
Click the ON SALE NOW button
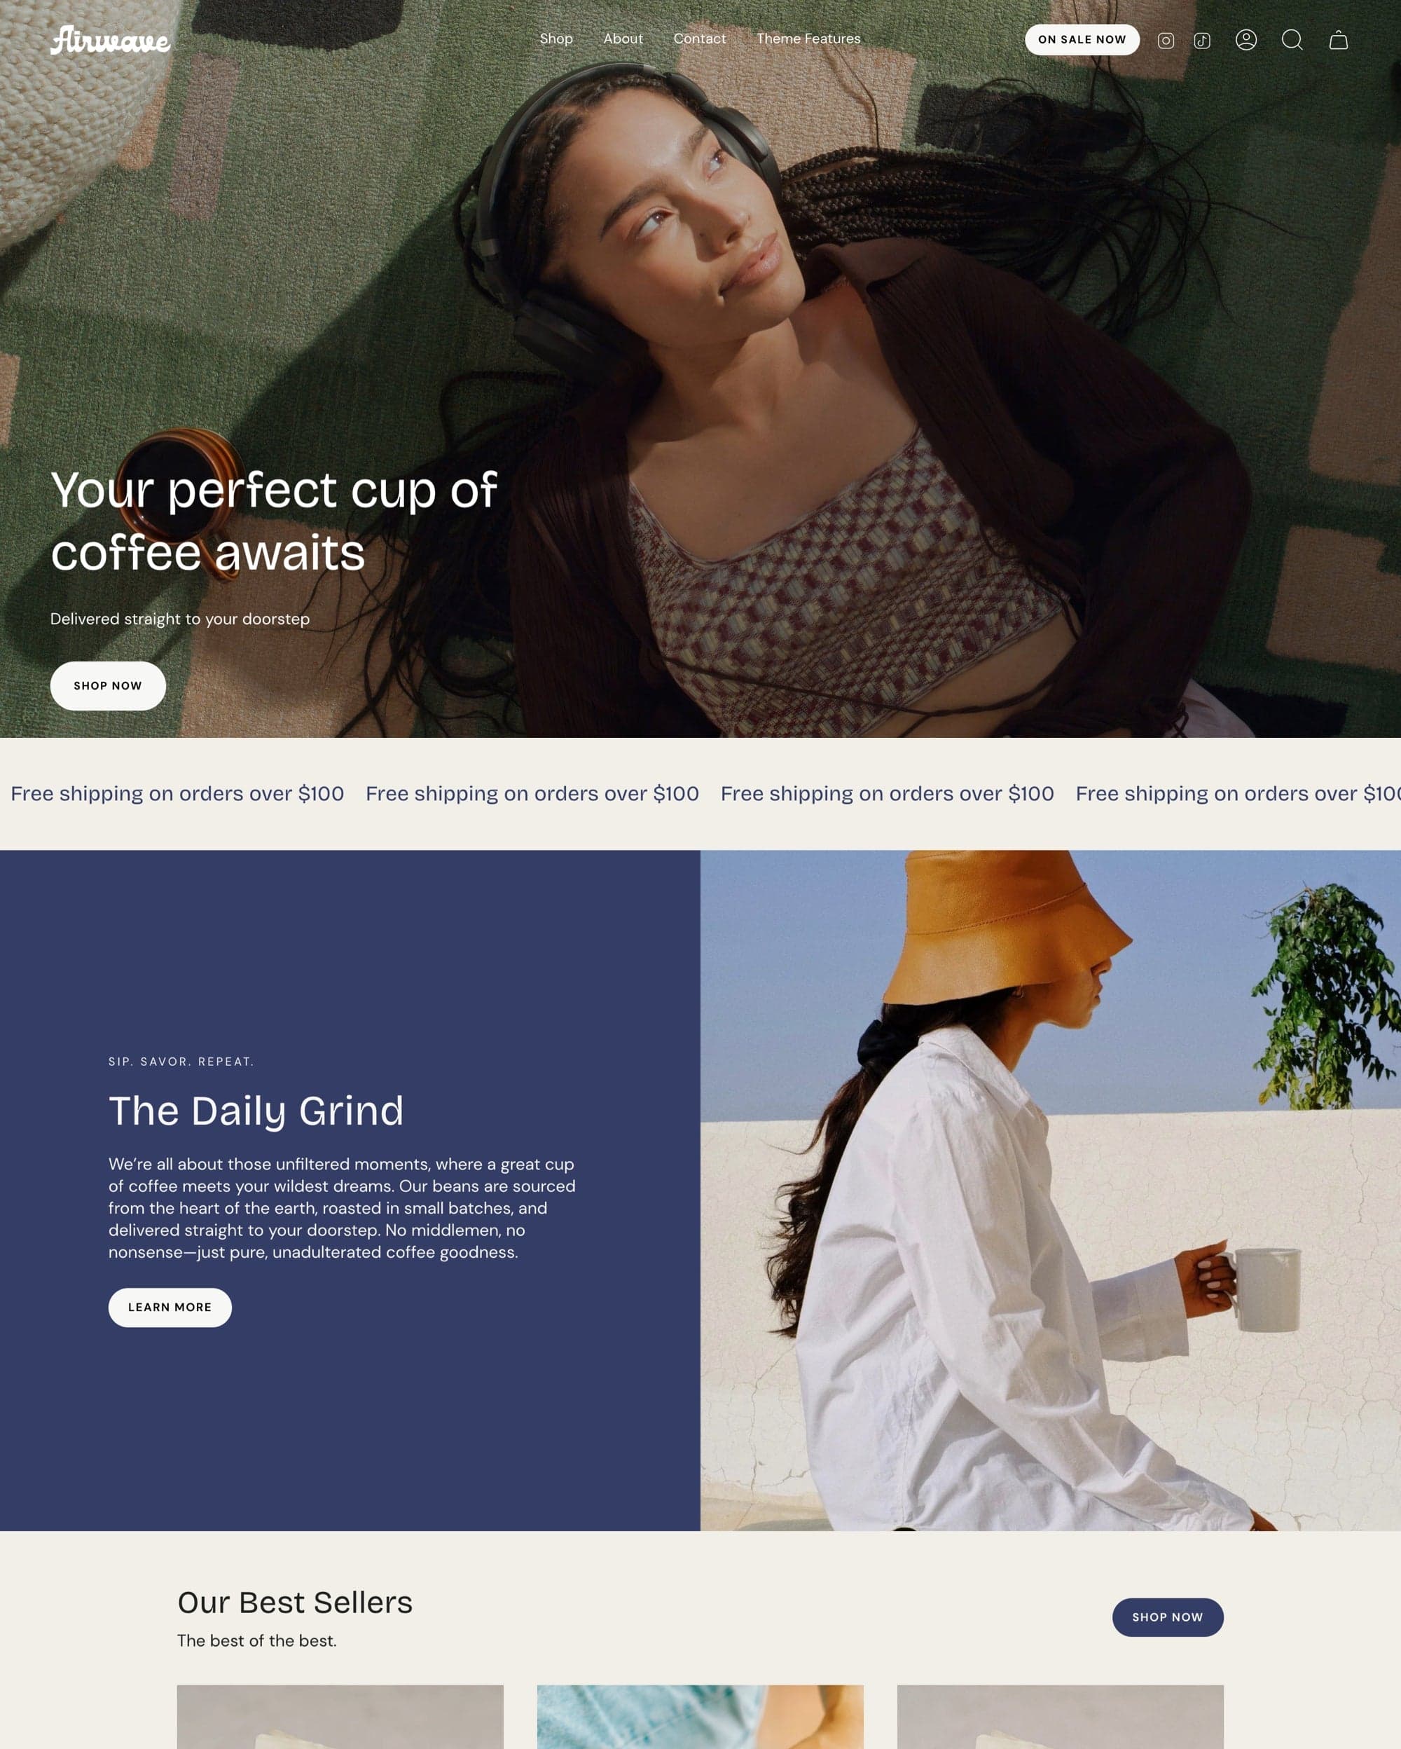tap(1082, 40)
